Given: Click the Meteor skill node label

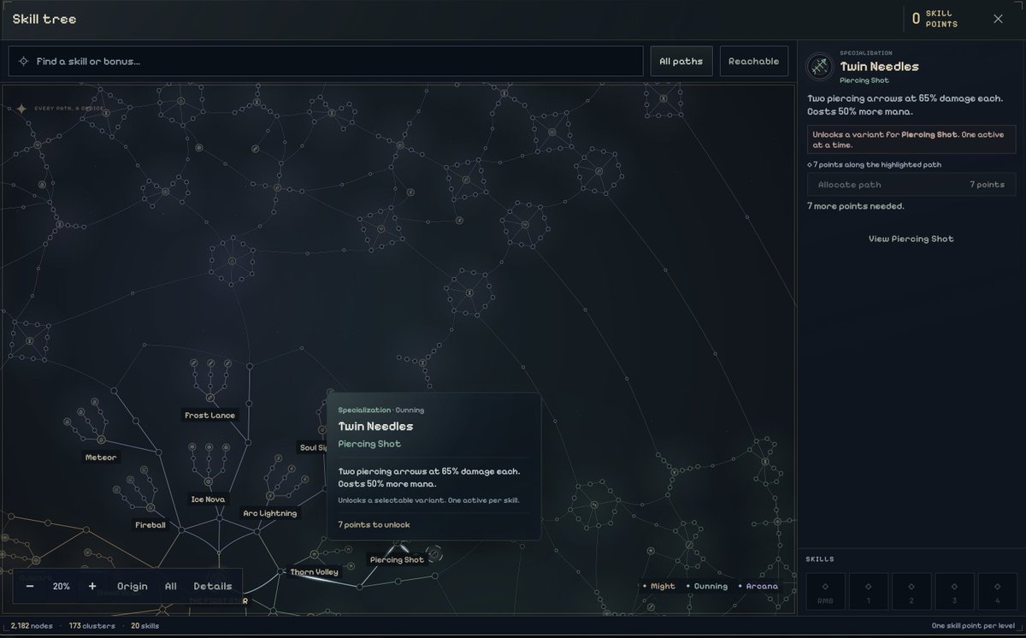Looking at the screenshot, I should click(x=101, y=458).
